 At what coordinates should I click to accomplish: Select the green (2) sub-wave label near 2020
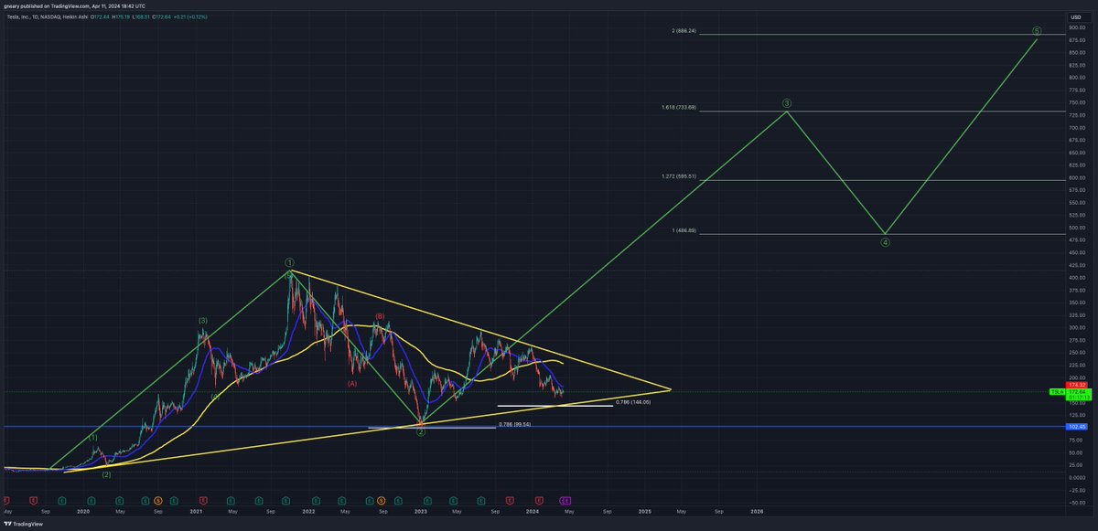106,474
